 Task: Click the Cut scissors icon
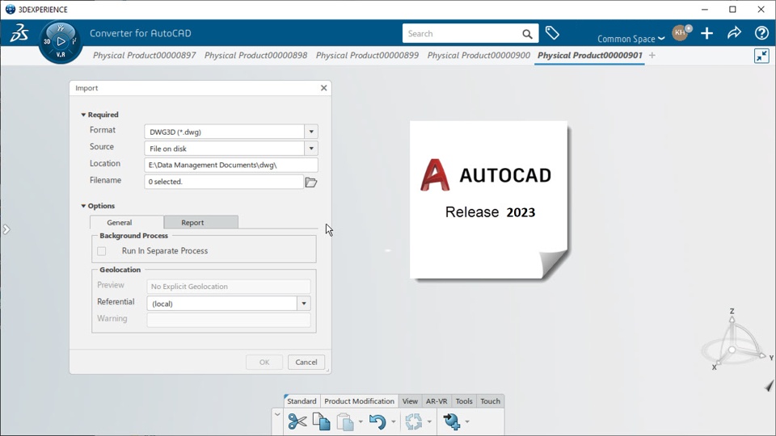297,421
